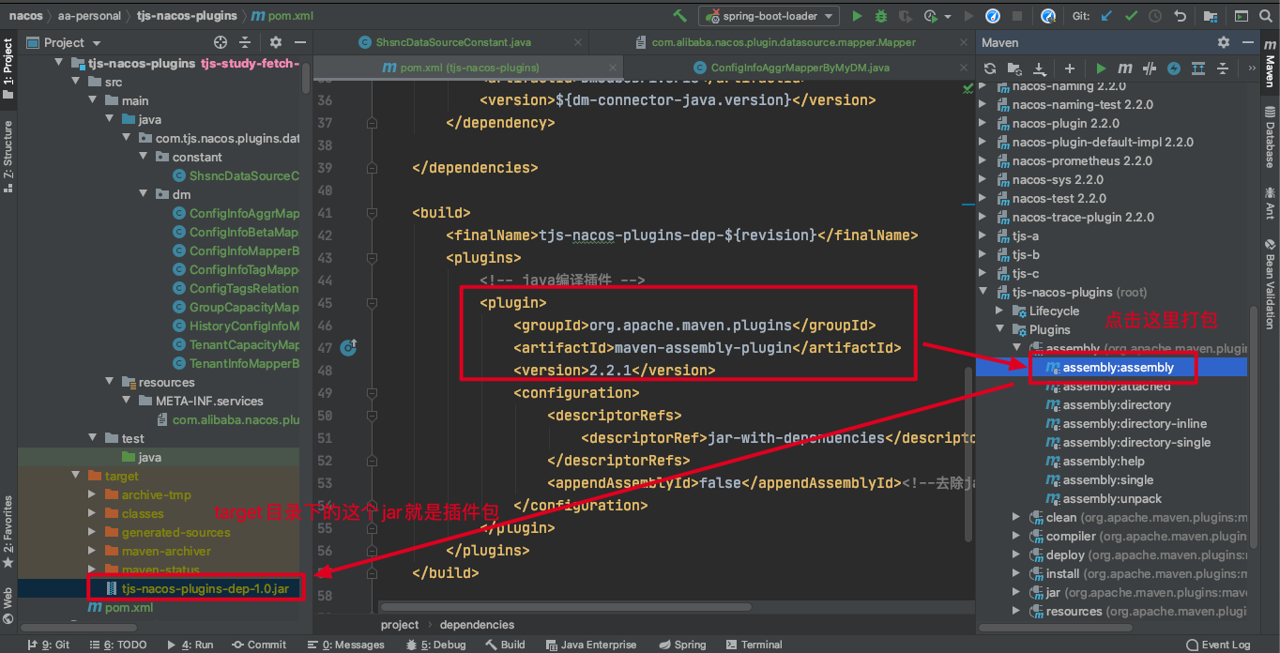Reimport all Maven projects

click(990, 68)
